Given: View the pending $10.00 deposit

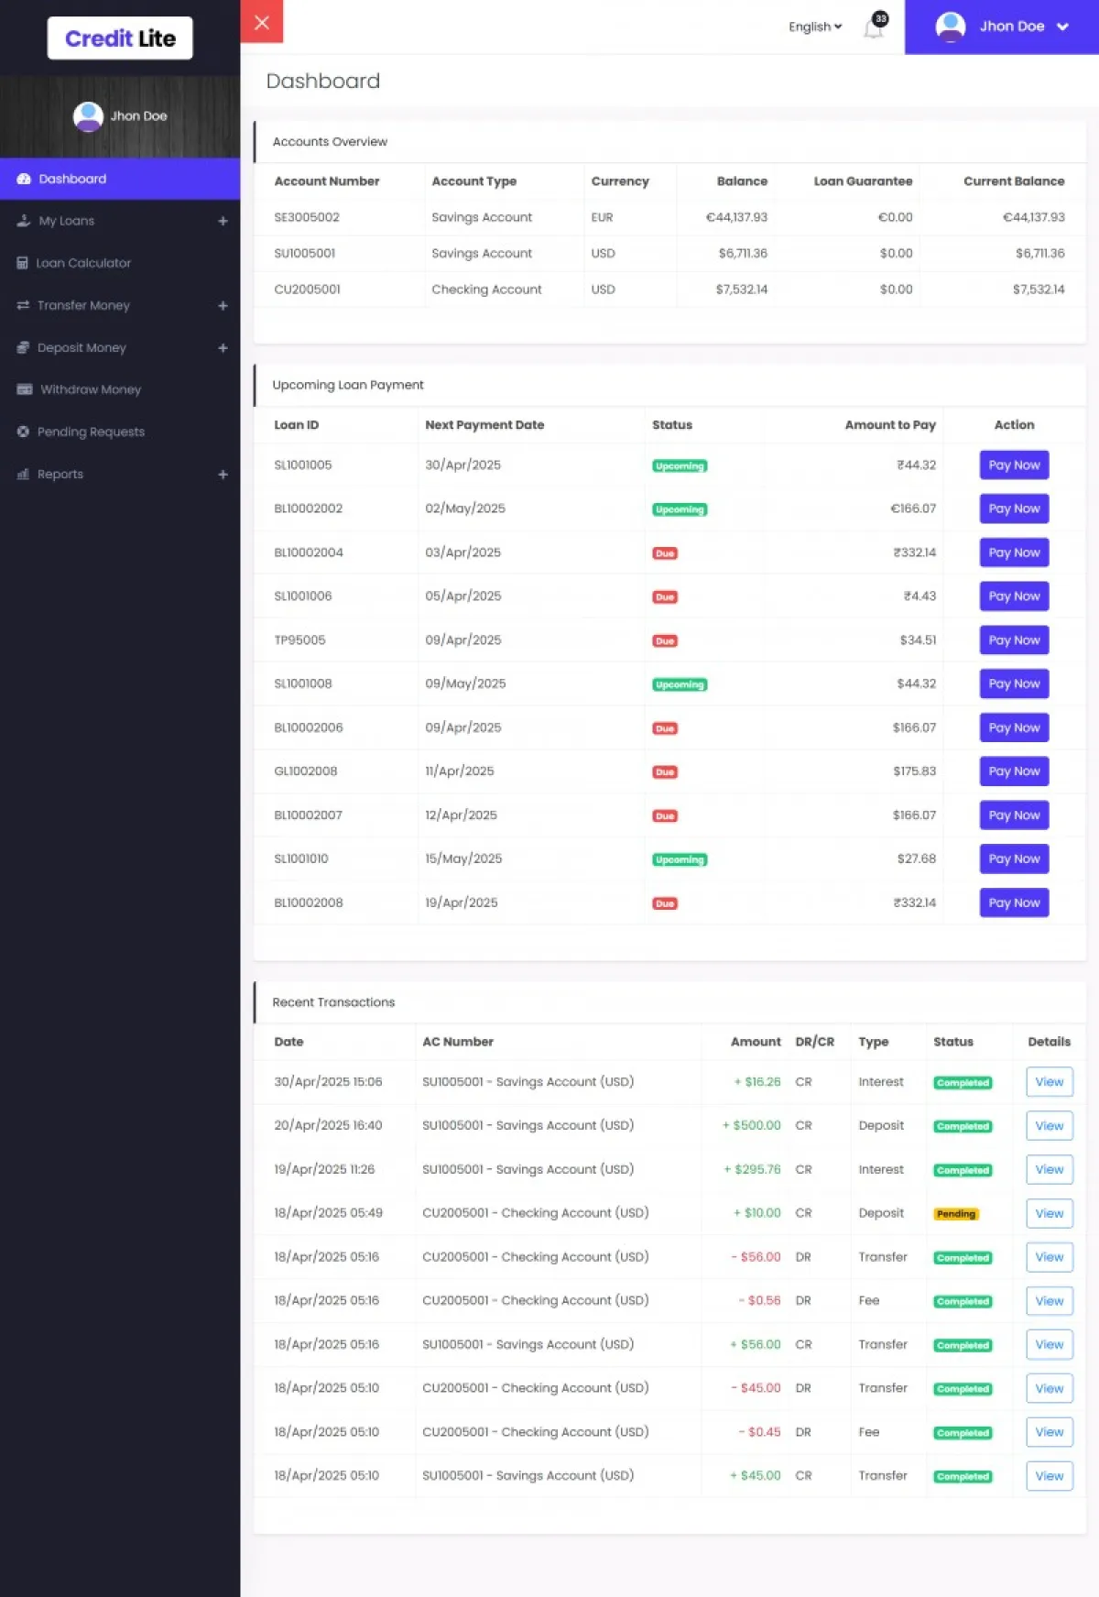Looking at the screenshot, I should pyautogui.click(x=1050, y=1214).
